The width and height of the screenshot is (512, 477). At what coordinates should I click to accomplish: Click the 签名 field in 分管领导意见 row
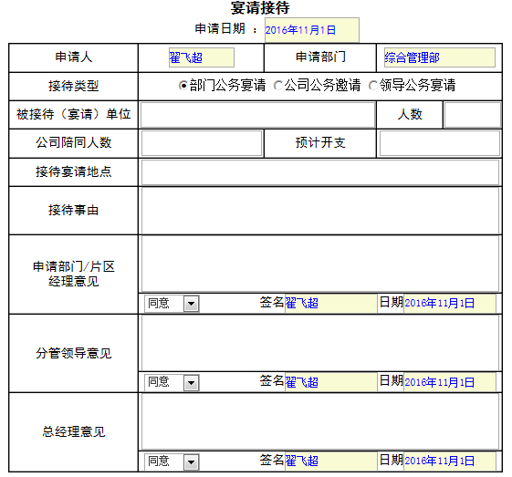click(331, 382)
